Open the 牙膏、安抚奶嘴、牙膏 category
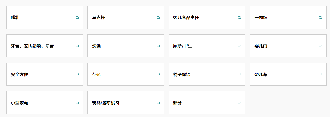Screen dimensions: 330x117 click(x=45, y=46)
